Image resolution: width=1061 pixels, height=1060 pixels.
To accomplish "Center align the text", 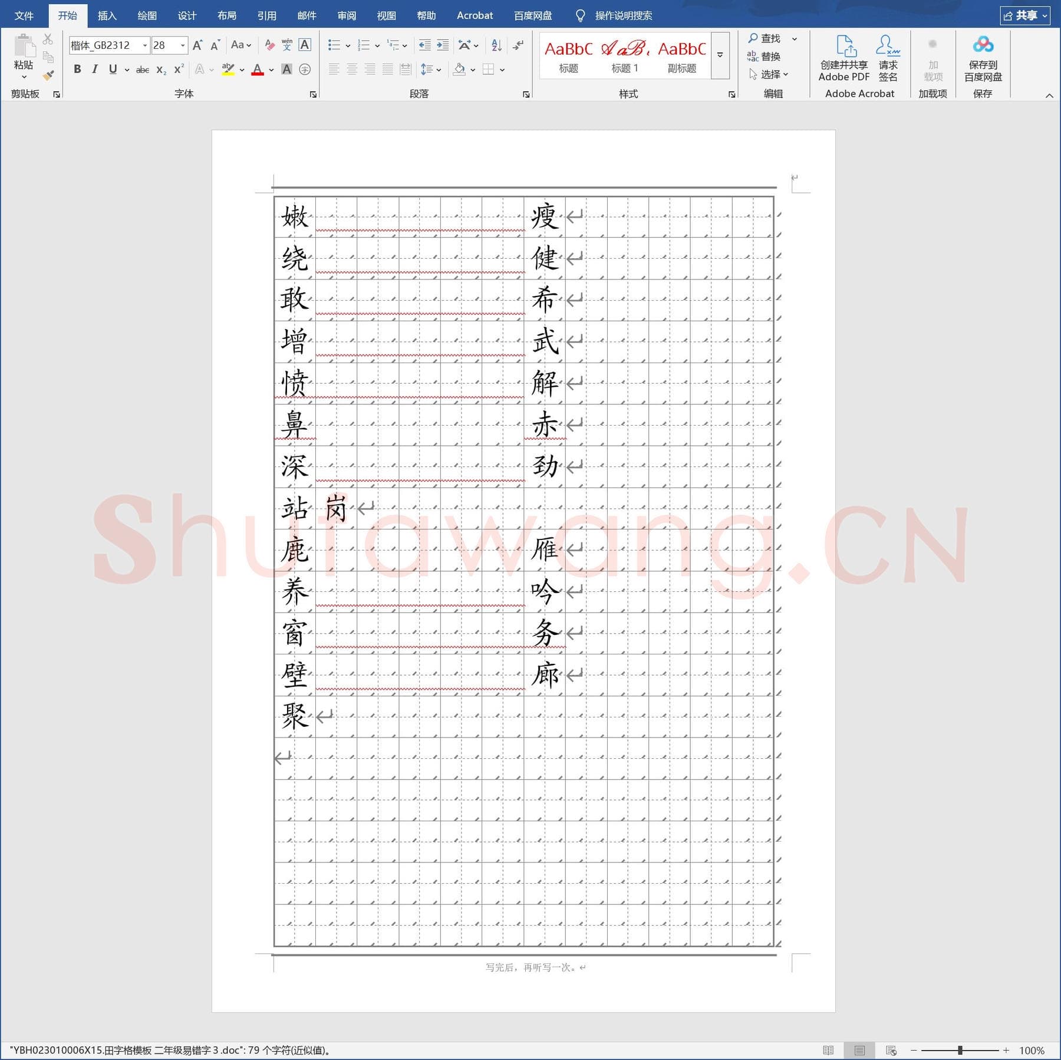I will (352, 70).
